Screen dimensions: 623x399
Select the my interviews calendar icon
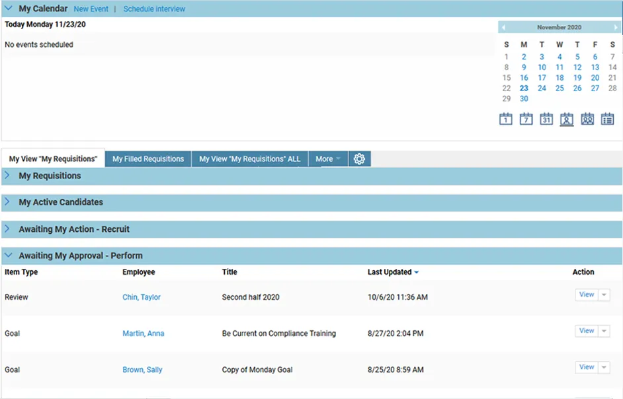click(x=567, y=120)
